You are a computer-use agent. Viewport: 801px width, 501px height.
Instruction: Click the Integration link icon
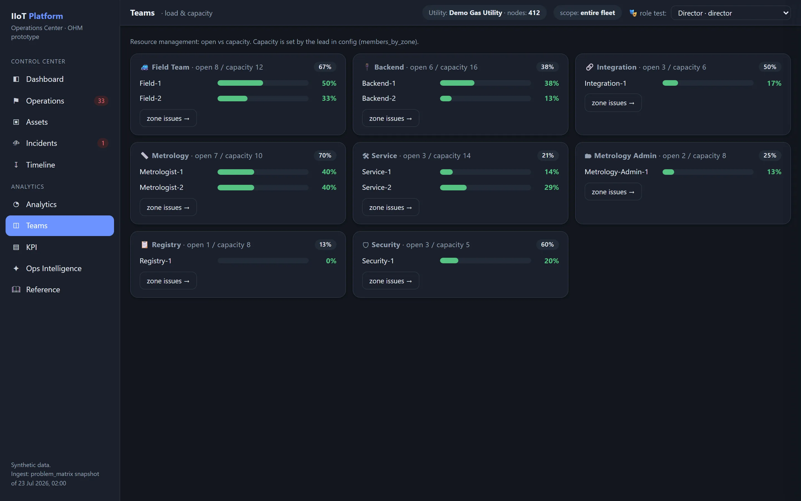590,67
